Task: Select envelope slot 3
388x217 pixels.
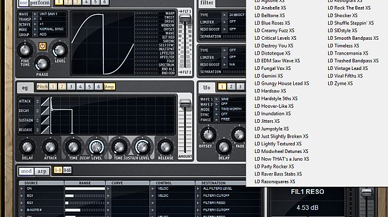Action: tap(71, 87)
